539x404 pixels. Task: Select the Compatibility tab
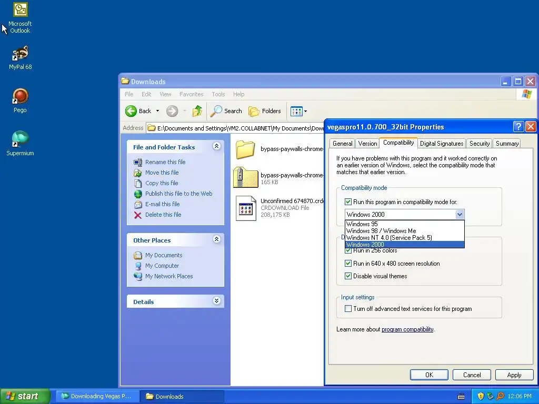398,143
